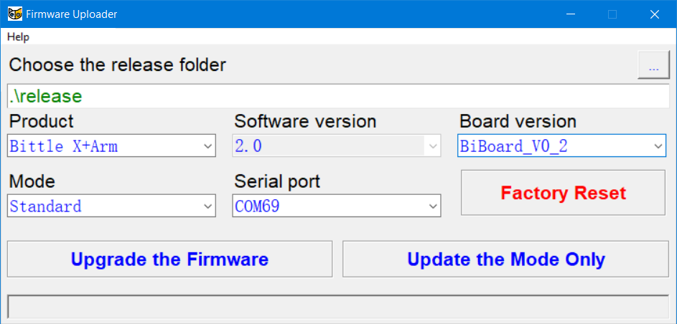Open the Board version dropdown arrow
677x324 pixels.
click(658, 146)
